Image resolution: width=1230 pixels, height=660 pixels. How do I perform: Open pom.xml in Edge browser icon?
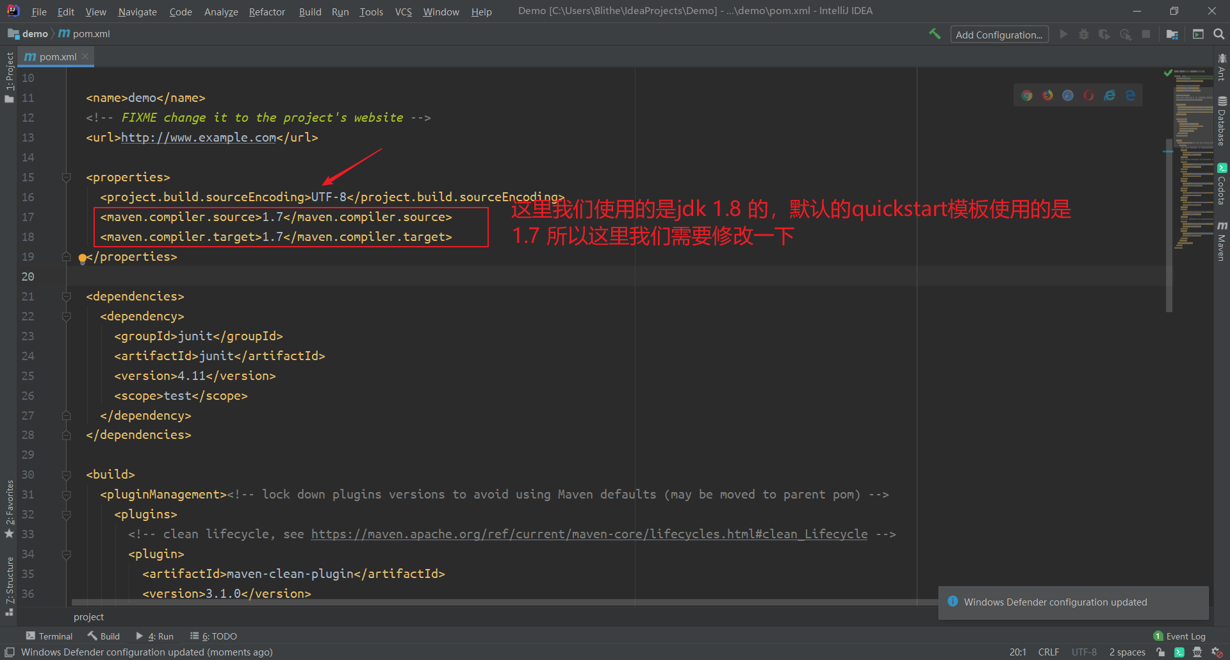tap(1130, 95)
